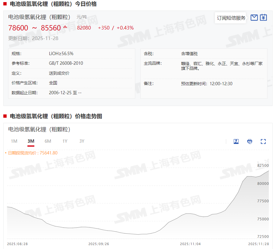Click the 82080 average price value

[x=84, y=28]
